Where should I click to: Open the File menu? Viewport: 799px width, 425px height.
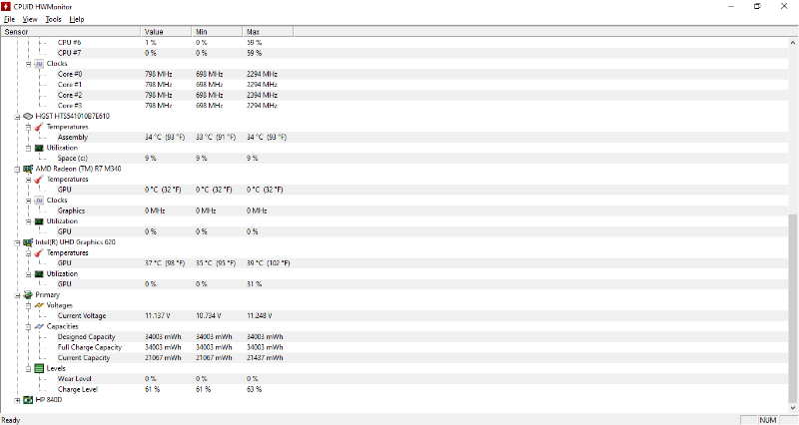coord(9,19)
